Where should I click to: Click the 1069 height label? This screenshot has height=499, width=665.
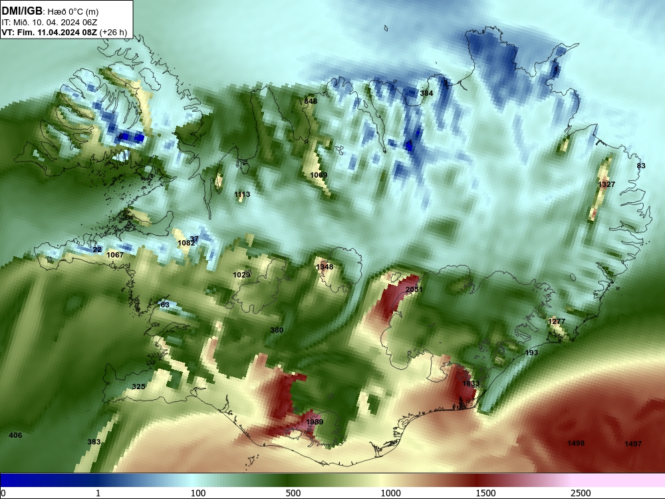click(x=319, y=175)
